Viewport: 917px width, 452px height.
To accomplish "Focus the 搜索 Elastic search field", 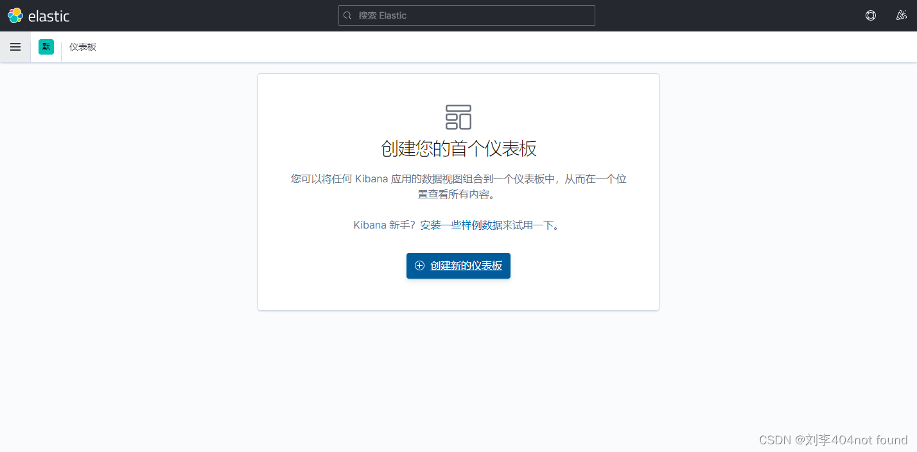I will (x=467, y=15).
